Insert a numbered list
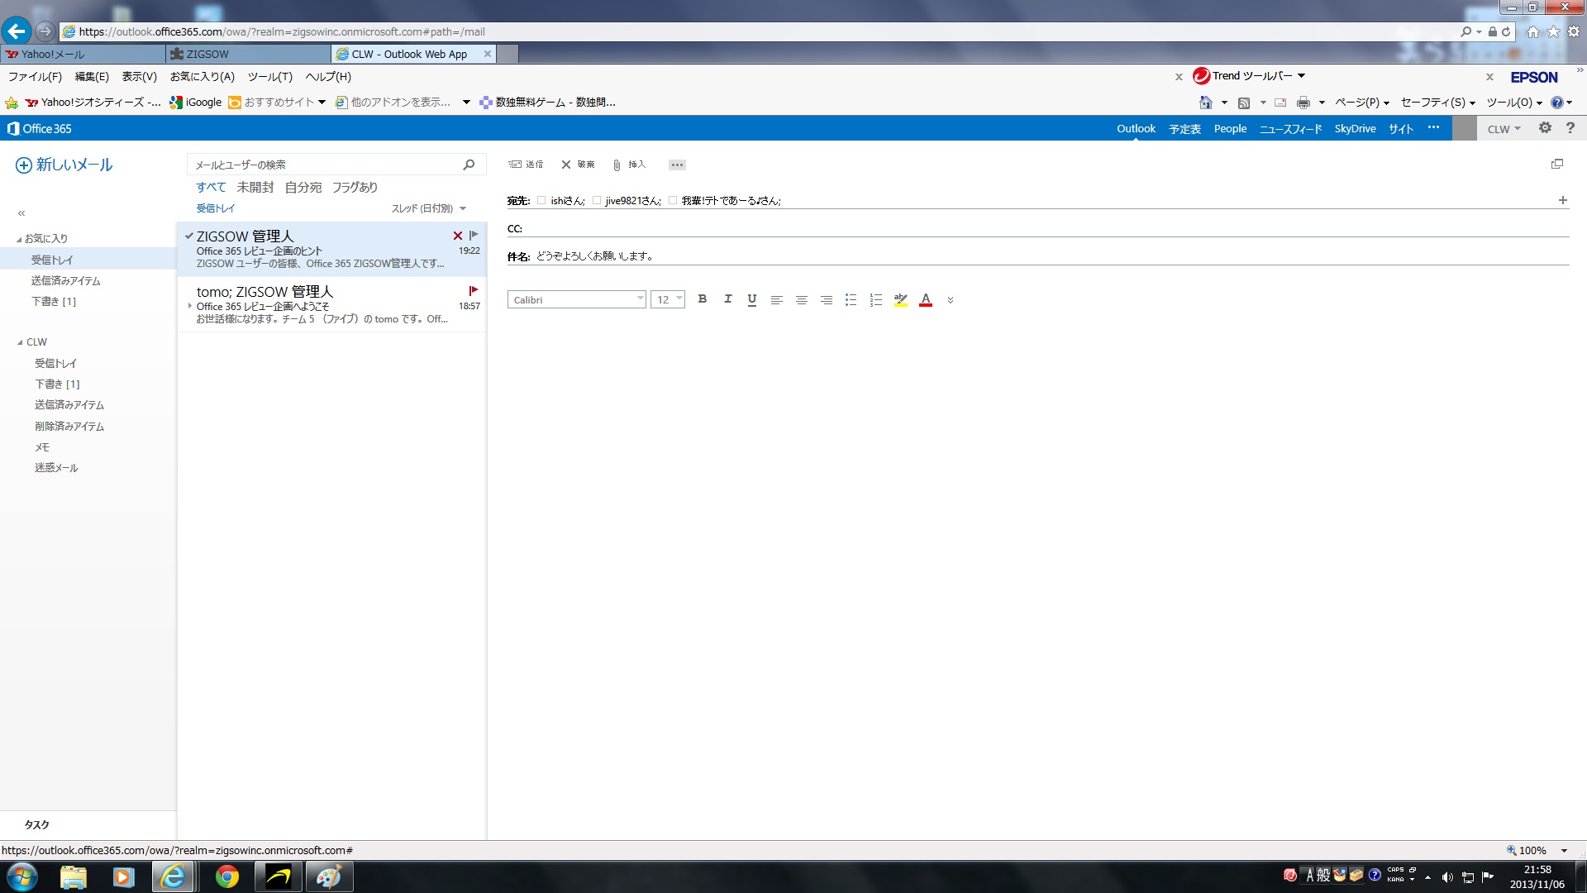1587x893 pixels. click(x=875, y=300)
